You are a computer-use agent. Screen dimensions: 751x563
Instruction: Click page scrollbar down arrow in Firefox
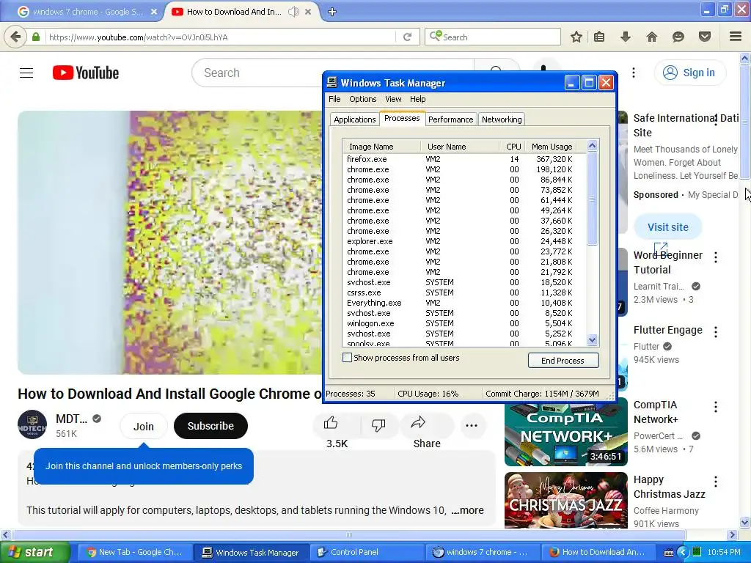point(745,522)
